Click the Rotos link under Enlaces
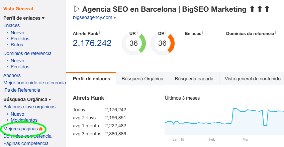 point(17,45)
